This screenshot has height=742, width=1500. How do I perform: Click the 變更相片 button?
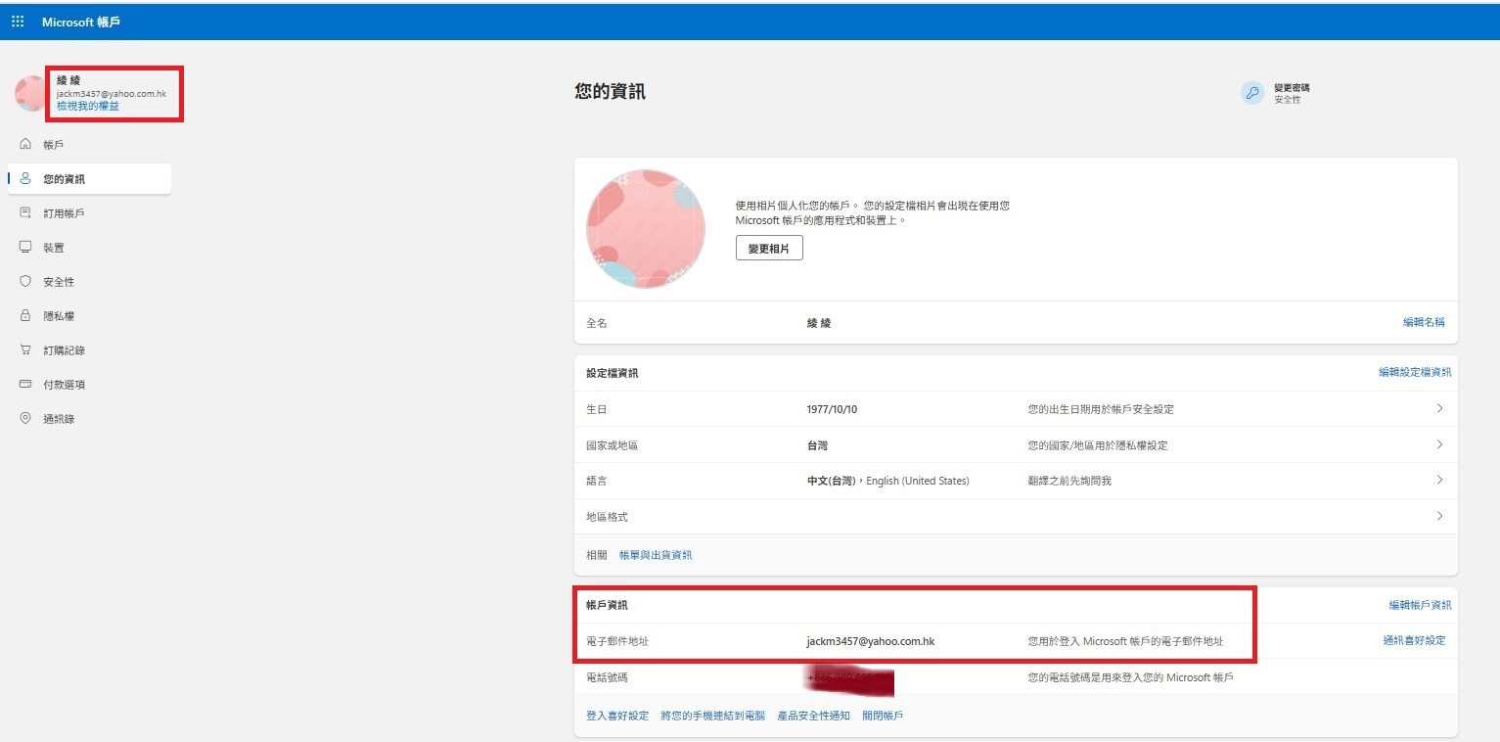click(769, 249)
